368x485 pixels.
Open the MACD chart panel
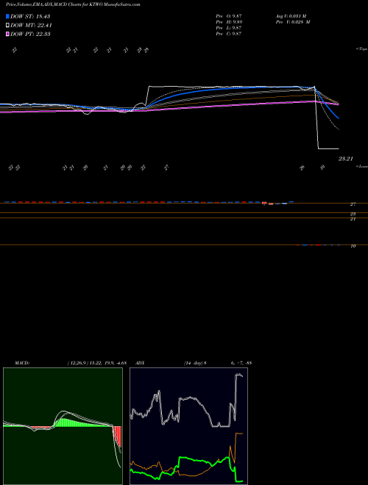click(63, 426)
